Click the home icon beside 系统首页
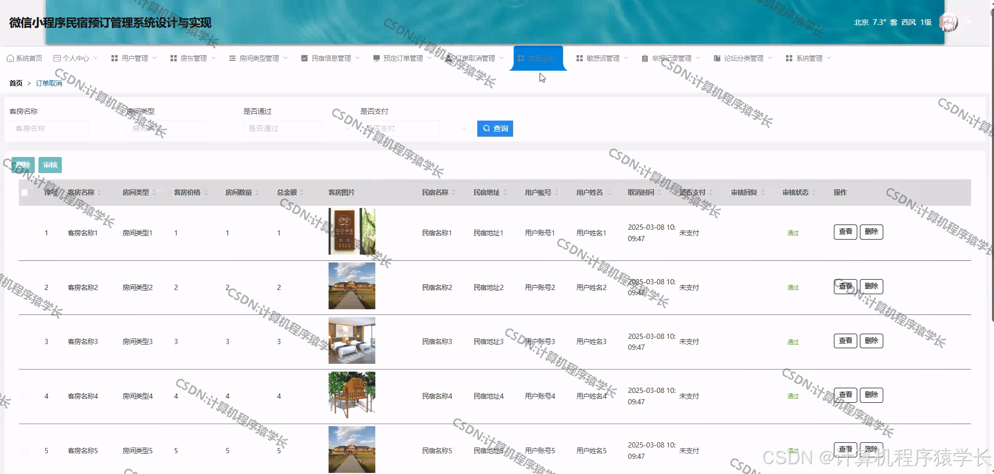This screenshot has width=994, height=474. [10, 58]
